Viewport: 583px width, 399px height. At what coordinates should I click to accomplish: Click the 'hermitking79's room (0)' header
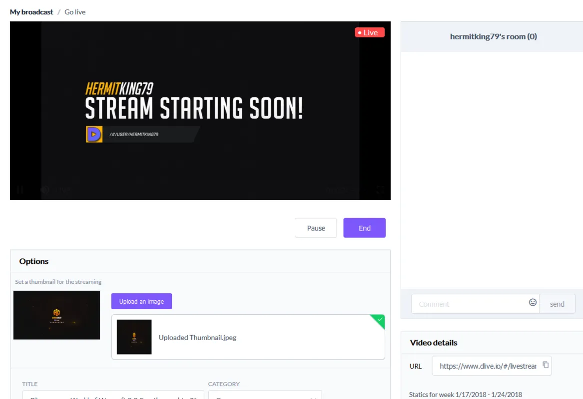tap(494, 36)
